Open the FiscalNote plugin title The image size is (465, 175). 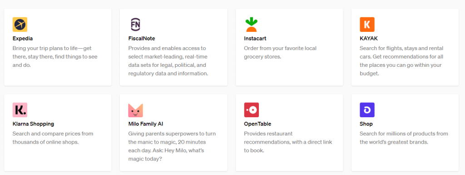(x=142, y=39)
